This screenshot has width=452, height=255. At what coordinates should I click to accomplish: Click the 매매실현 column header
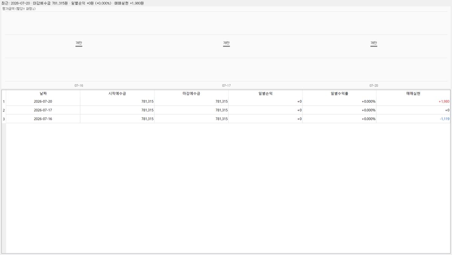(x=413, y=93)
